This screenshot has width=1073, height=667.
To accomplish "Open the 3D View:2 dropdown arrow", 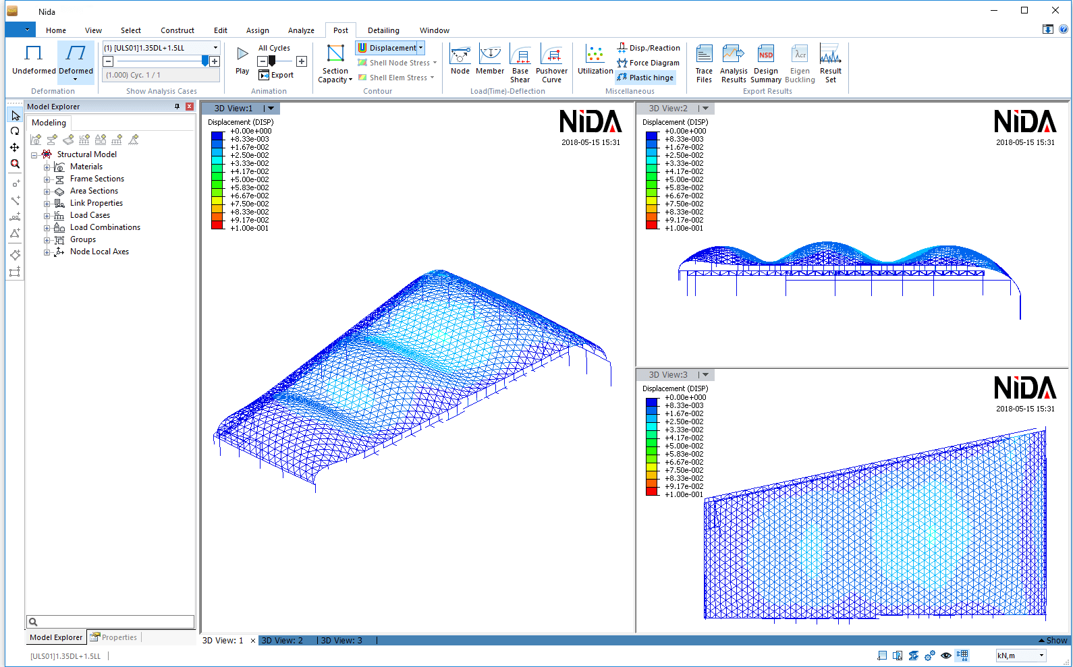I will [706, 108].
